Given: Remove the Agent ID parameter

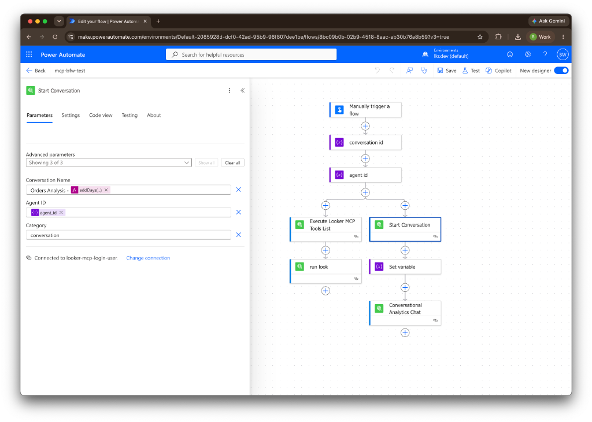Looking at the screenshot, I should click(x=239, y=212).
